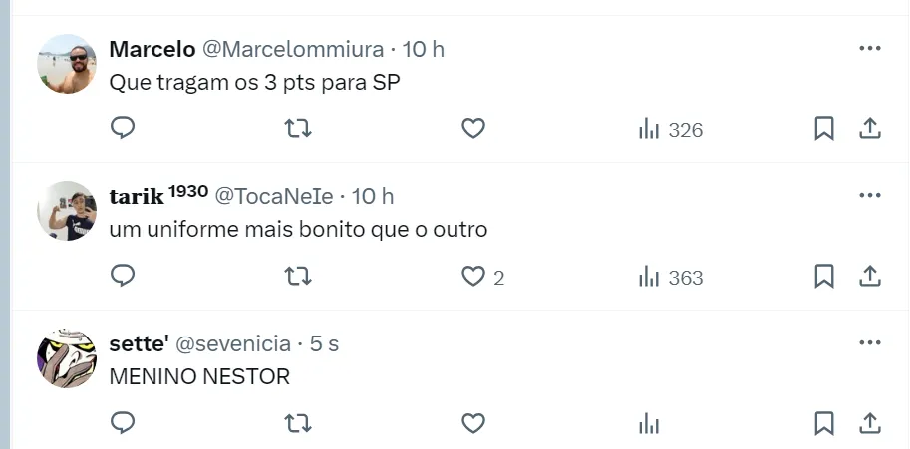Open more options on Marcelo's tweet
The width and height of the screenshot is (910, 449).
click(869, 48)
